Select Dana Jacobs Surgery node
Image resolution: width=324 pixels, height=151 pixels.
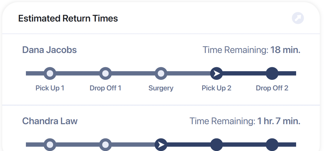(x=161, y=73)
